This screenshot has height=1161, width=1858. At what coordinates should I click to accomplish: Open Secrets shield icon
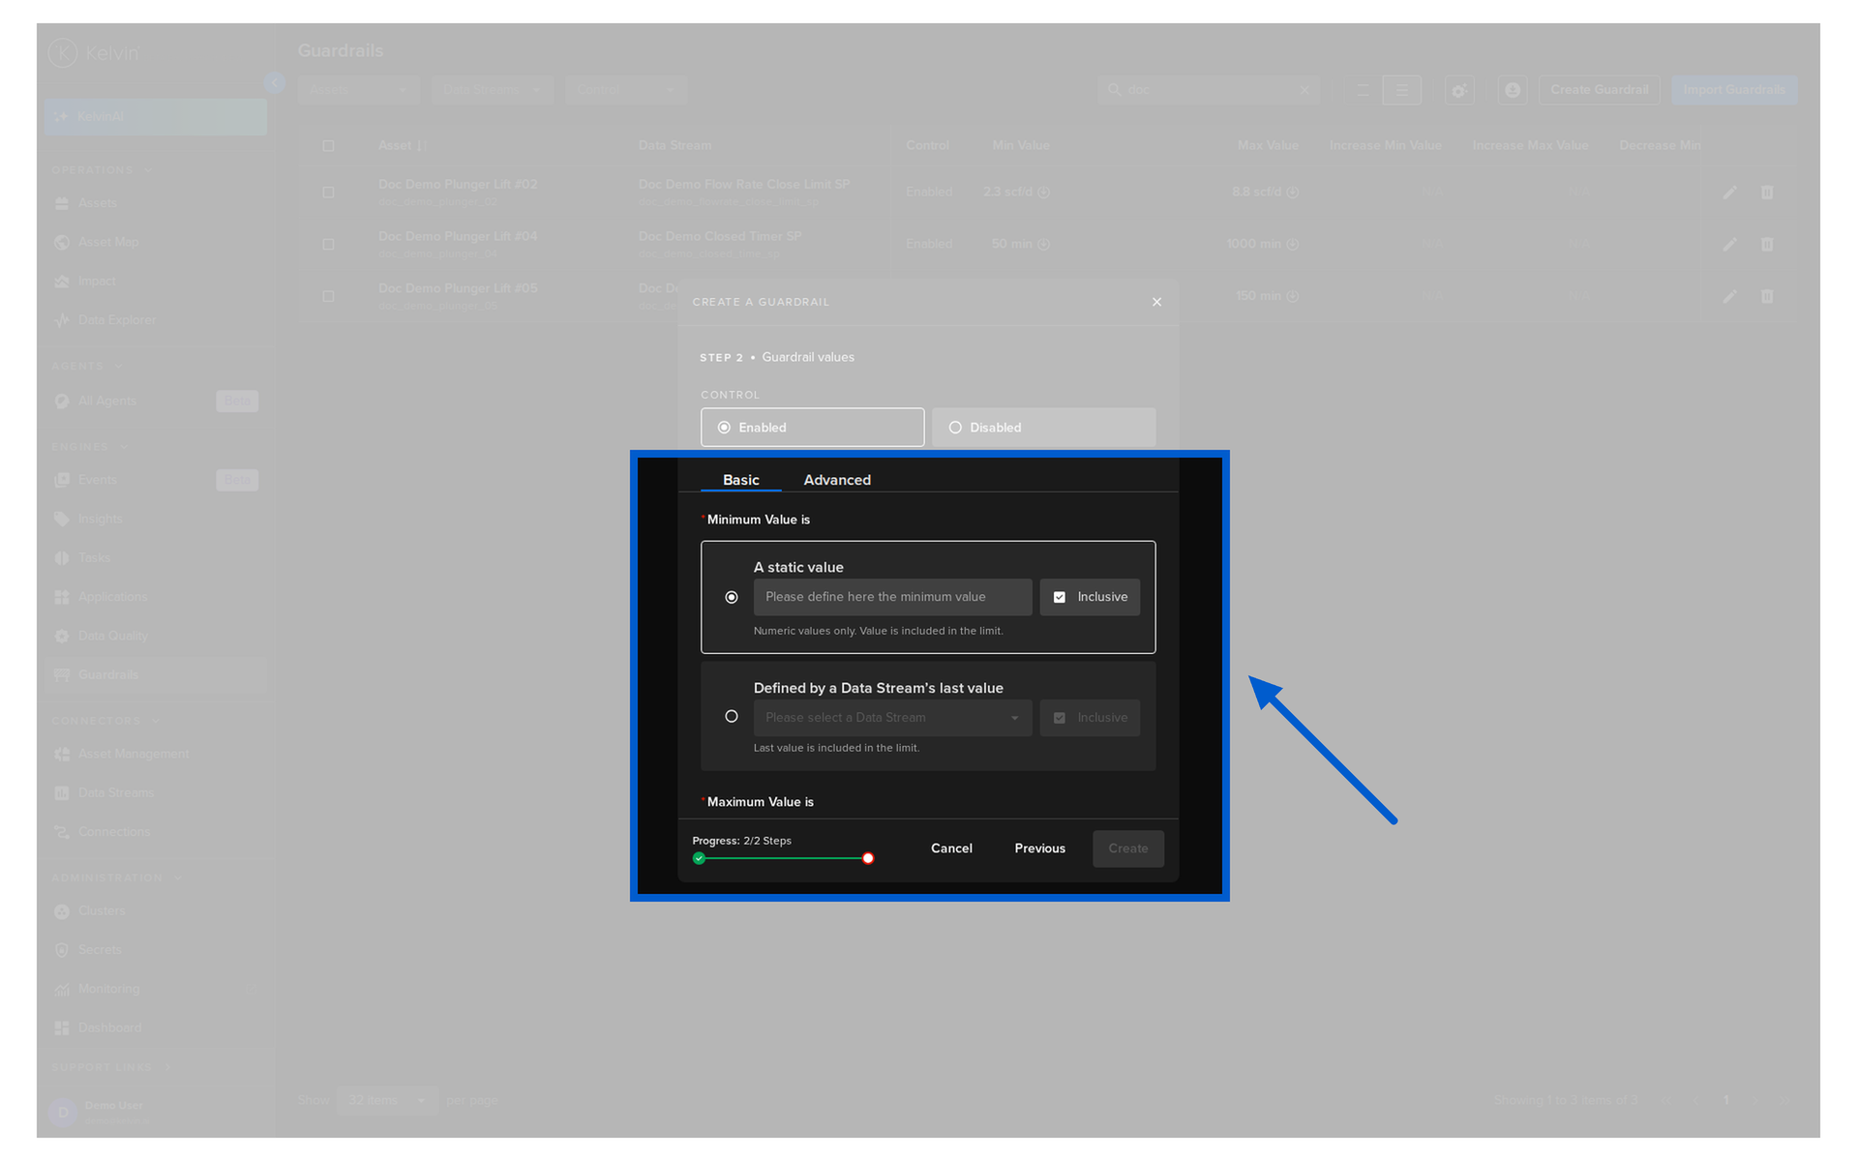click(62, 950)
